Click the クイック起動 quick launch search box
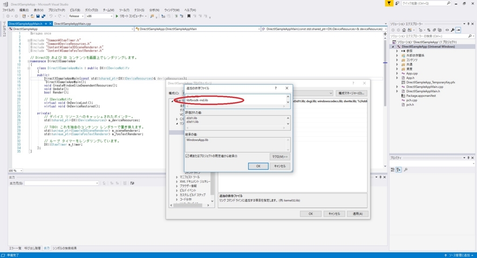Screen dimensions: 477x258 click(426, 3)
